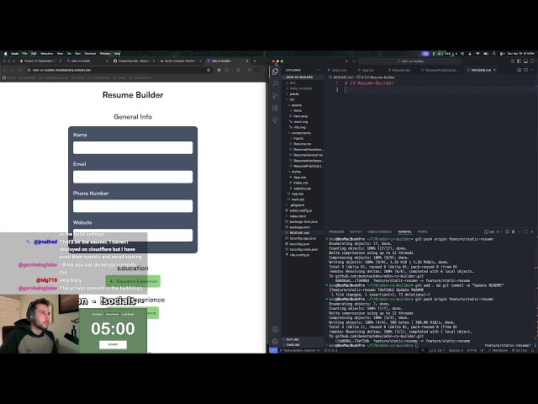
Task: Click the Name input field
Action: [x=133, y=148]
